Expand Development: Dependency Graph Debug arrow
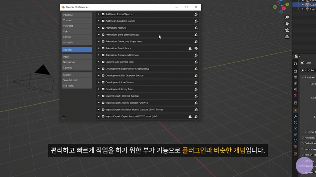 99,69
